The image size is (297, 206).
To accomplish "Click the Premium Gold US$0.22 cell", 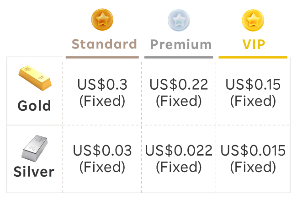I will [179, 92].
